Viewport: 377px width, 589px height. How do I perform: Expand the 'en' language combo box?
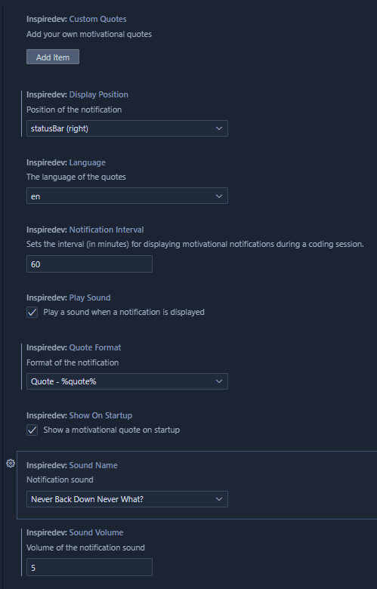[127, 196]
